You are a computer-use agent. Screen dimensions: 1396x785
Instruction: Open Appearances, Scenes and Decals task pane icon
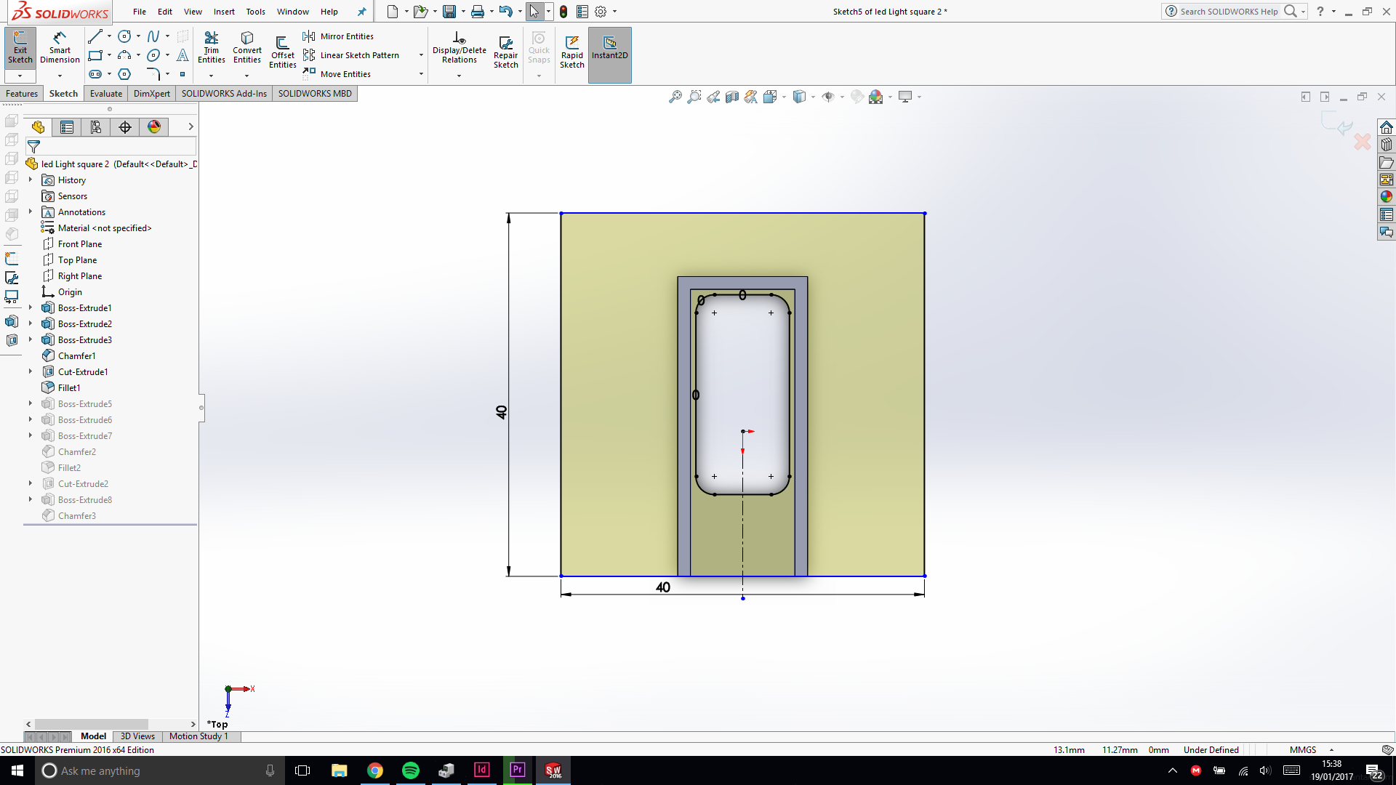pyautogui.click(x=1386, y=197)
